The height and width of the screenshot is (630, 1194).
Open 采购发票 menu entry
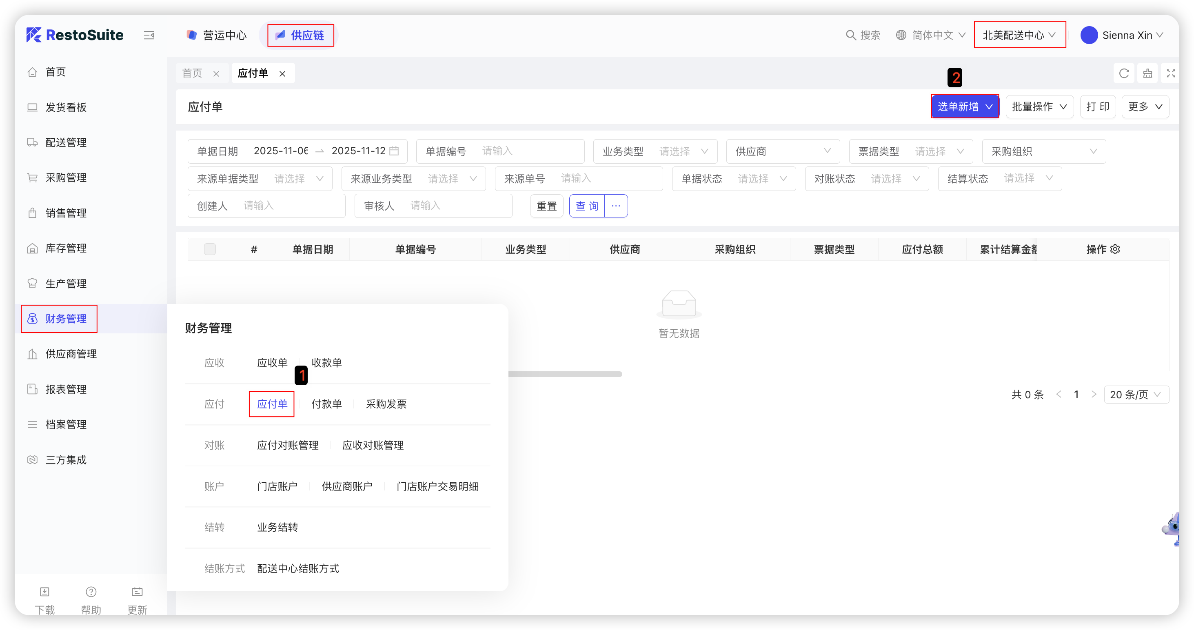pos(386,404)
